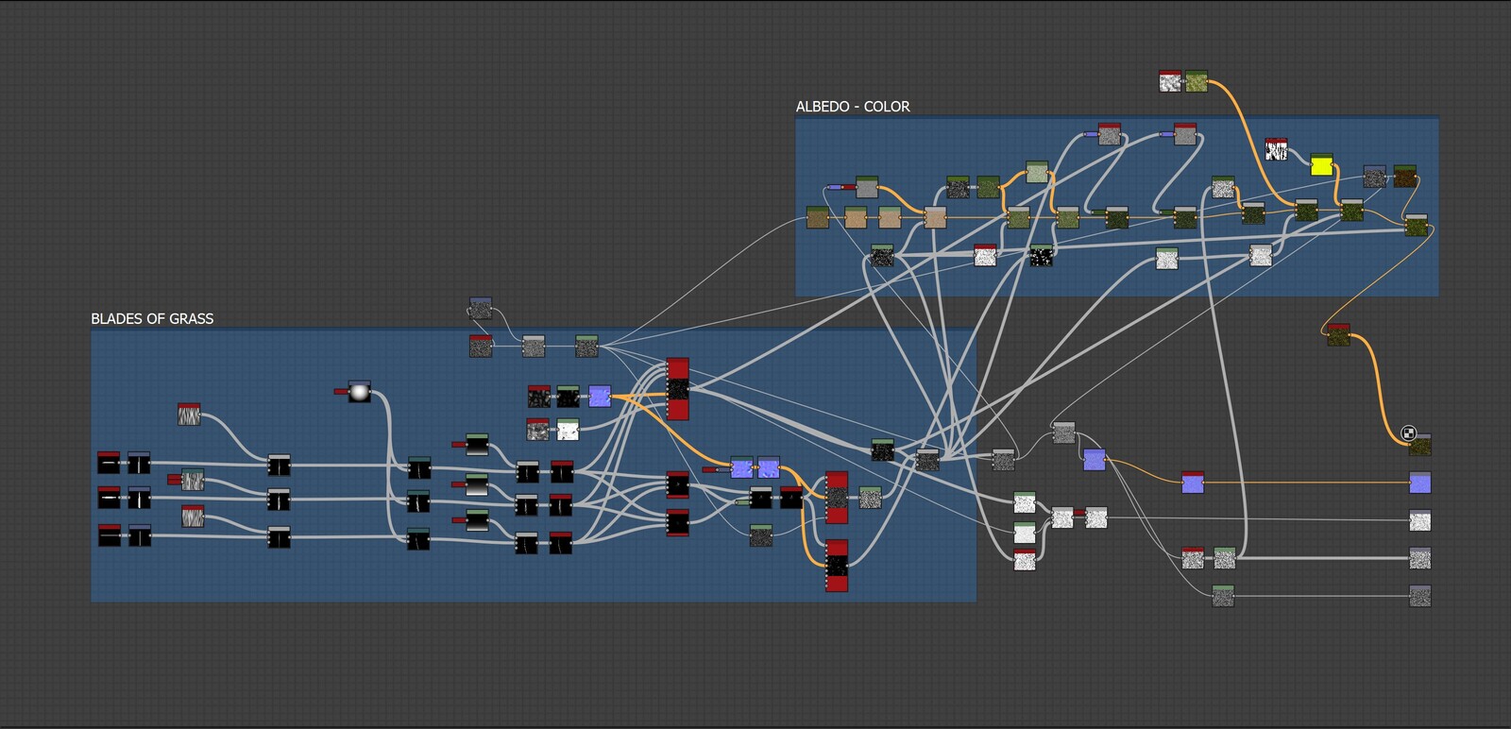
Task: Select the bottom-most dark gray output node
Action: coord(1420,596)
